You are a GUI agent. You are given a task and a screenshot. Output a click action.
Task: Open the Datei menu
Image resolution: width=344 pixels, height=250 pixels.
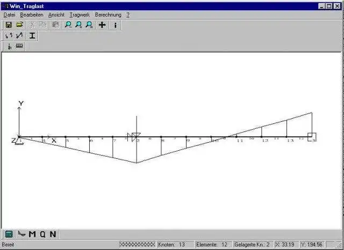10,15
